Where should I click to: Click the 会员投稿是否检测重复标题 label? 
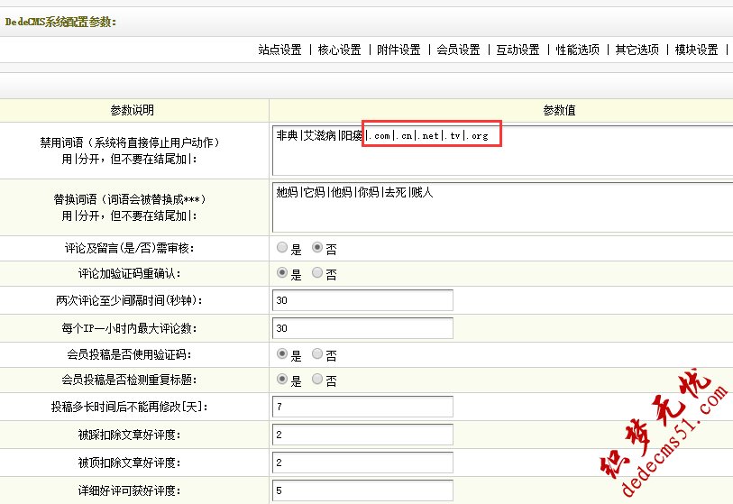130,380
